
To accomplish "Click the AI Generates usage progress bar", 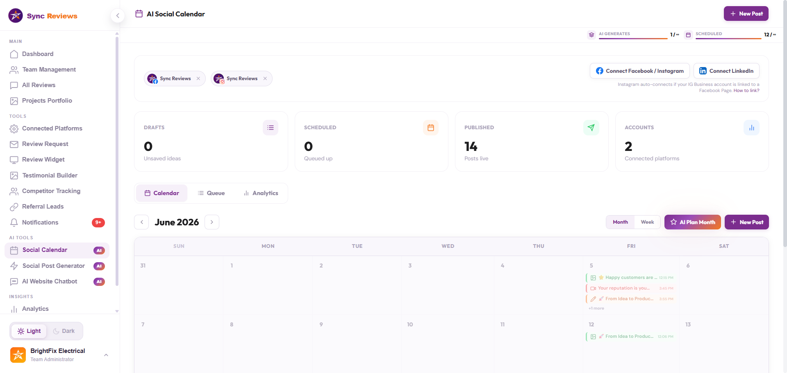I will point(633,38).
